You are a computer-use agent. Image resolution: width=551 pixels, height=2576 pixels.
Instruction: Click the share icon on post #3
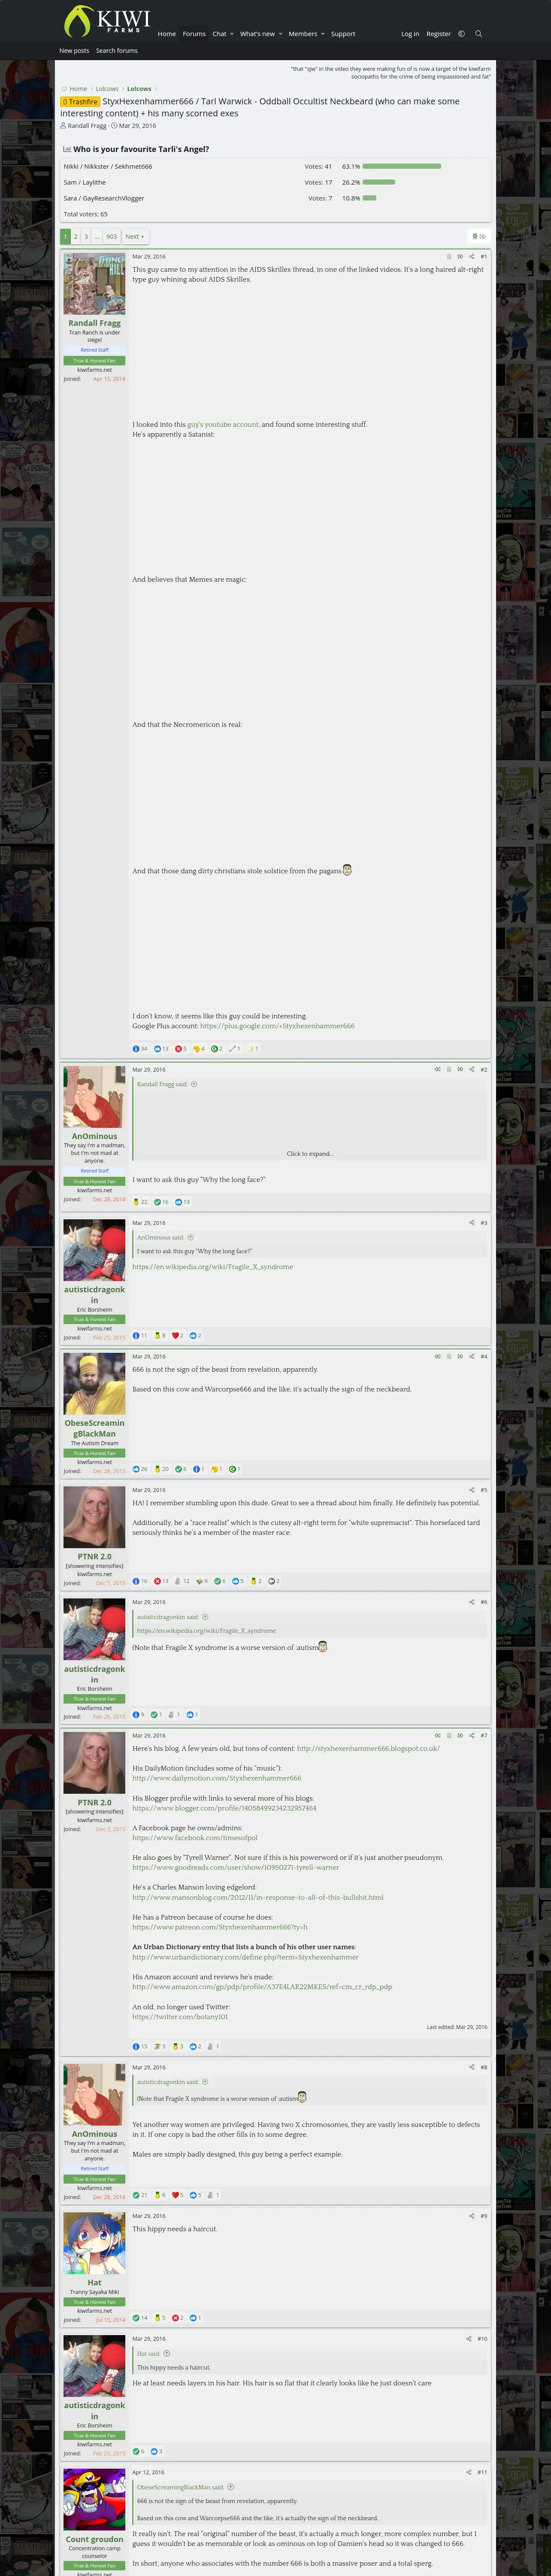coord(472,1223)
